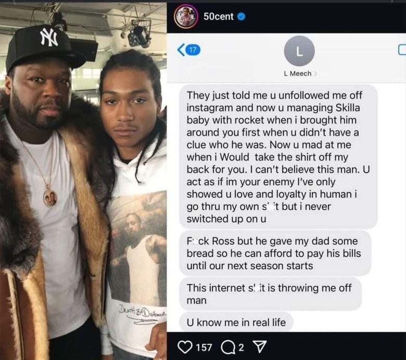Open the photo of two men
Screen dimensions: 406x360
pyautogui.click(x=83, y=181)
